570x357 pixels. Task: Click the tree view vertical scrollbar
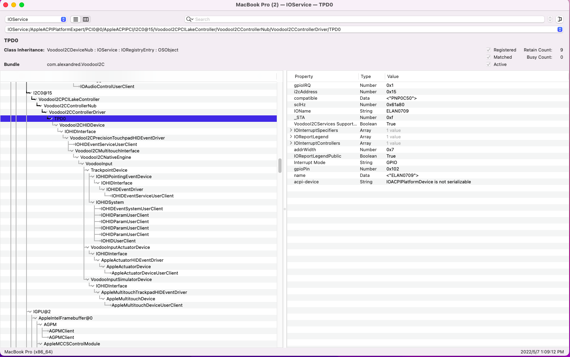point(280,165)
